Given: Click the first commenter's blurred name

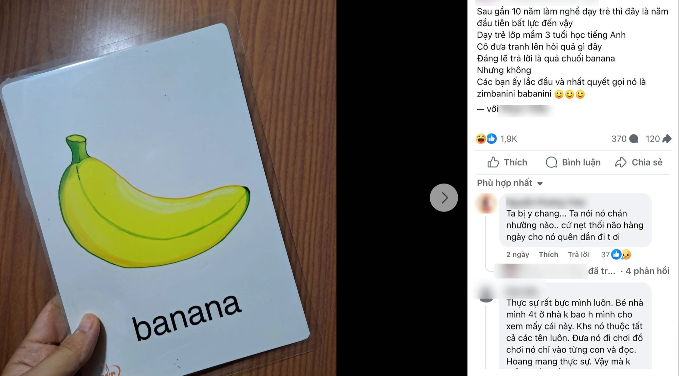Looking at the screenshot, I should point(545,202).
